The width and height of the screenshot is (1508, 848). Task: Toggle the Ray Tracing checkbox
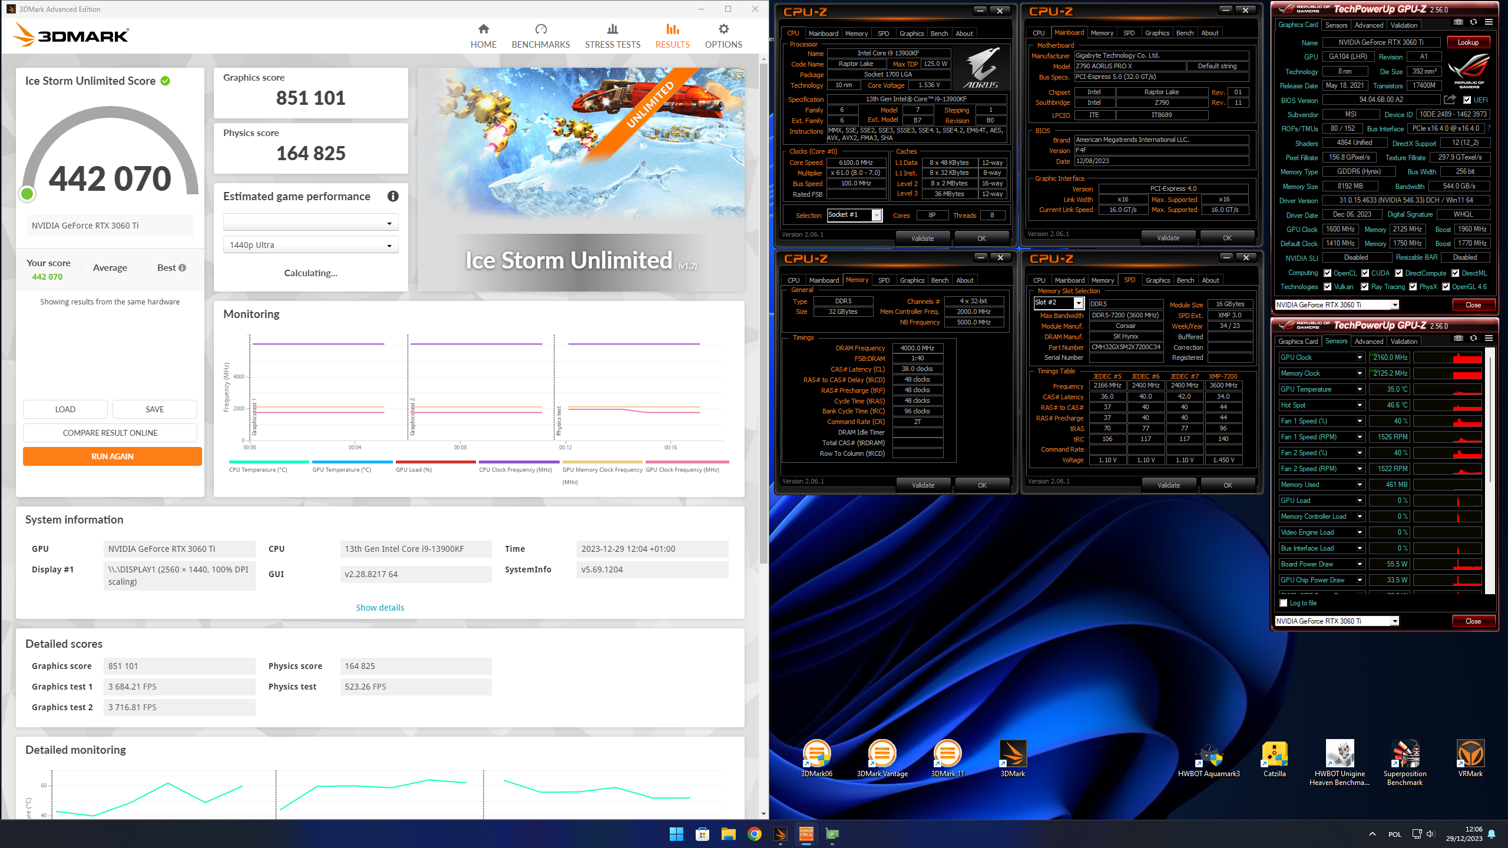coord(1365,287)
